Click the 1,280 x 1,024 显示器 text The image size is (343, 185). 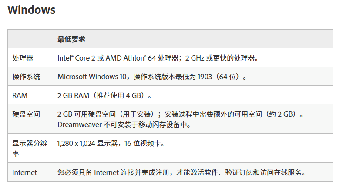point(87,144)
